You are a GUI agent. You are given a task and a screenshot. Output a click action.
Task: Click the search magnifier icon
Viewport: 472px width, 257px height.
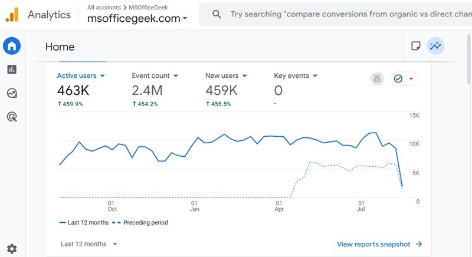pyautogui.click(x=217, y=14)
